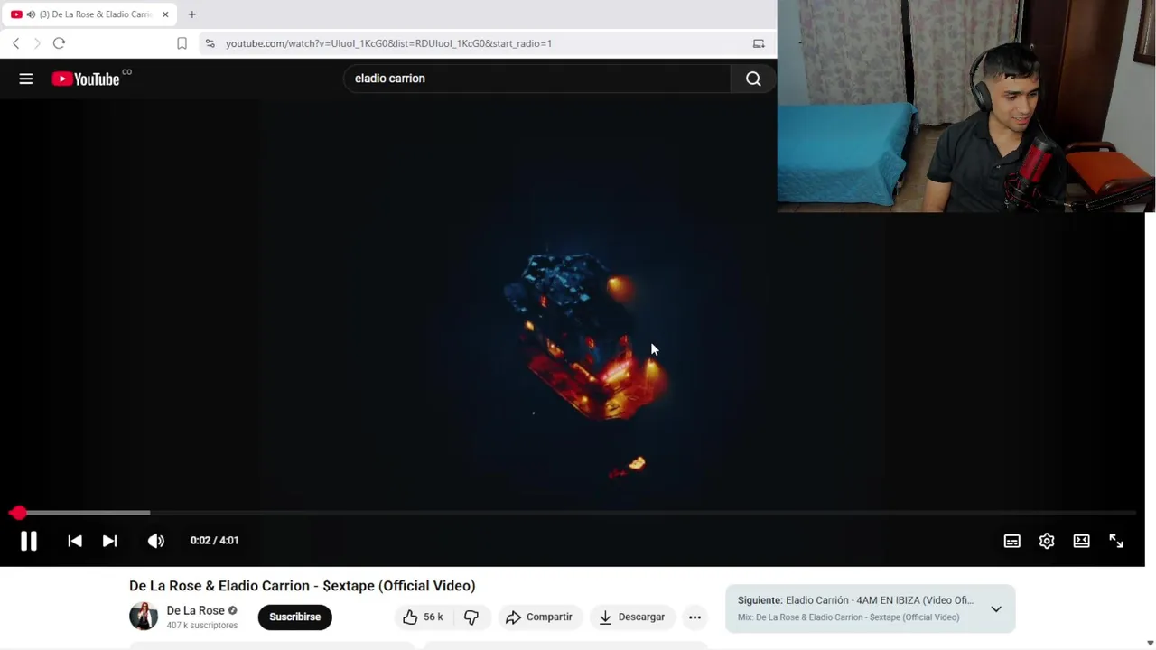Dislike the video

471,617
